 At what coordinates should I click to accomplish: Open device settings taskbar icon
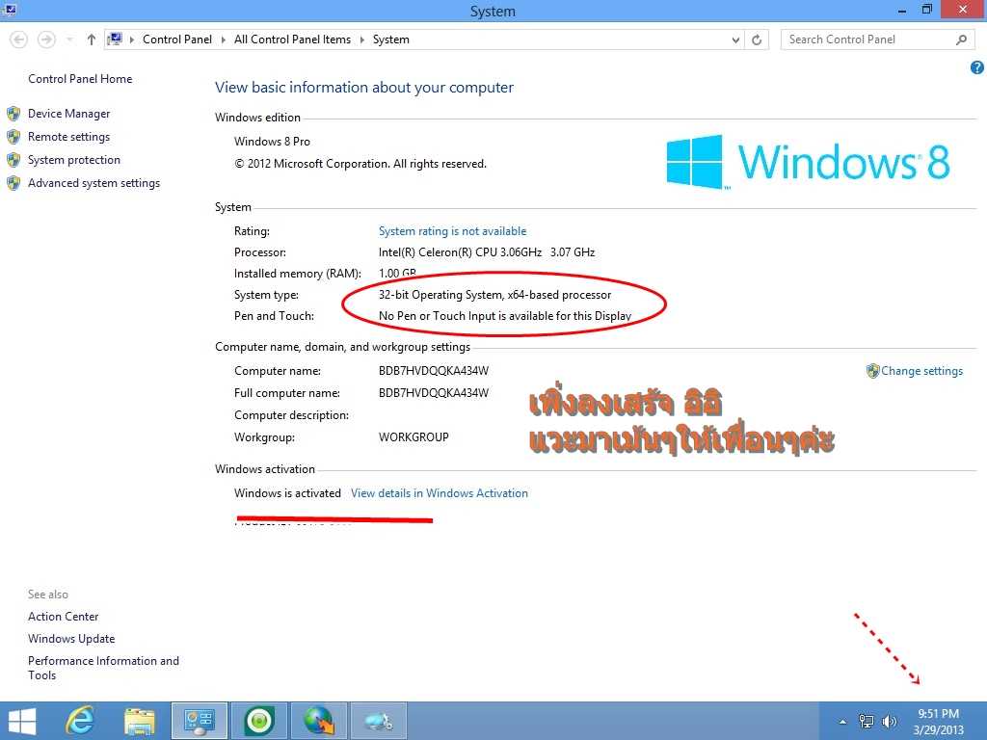tap(378, 721)
